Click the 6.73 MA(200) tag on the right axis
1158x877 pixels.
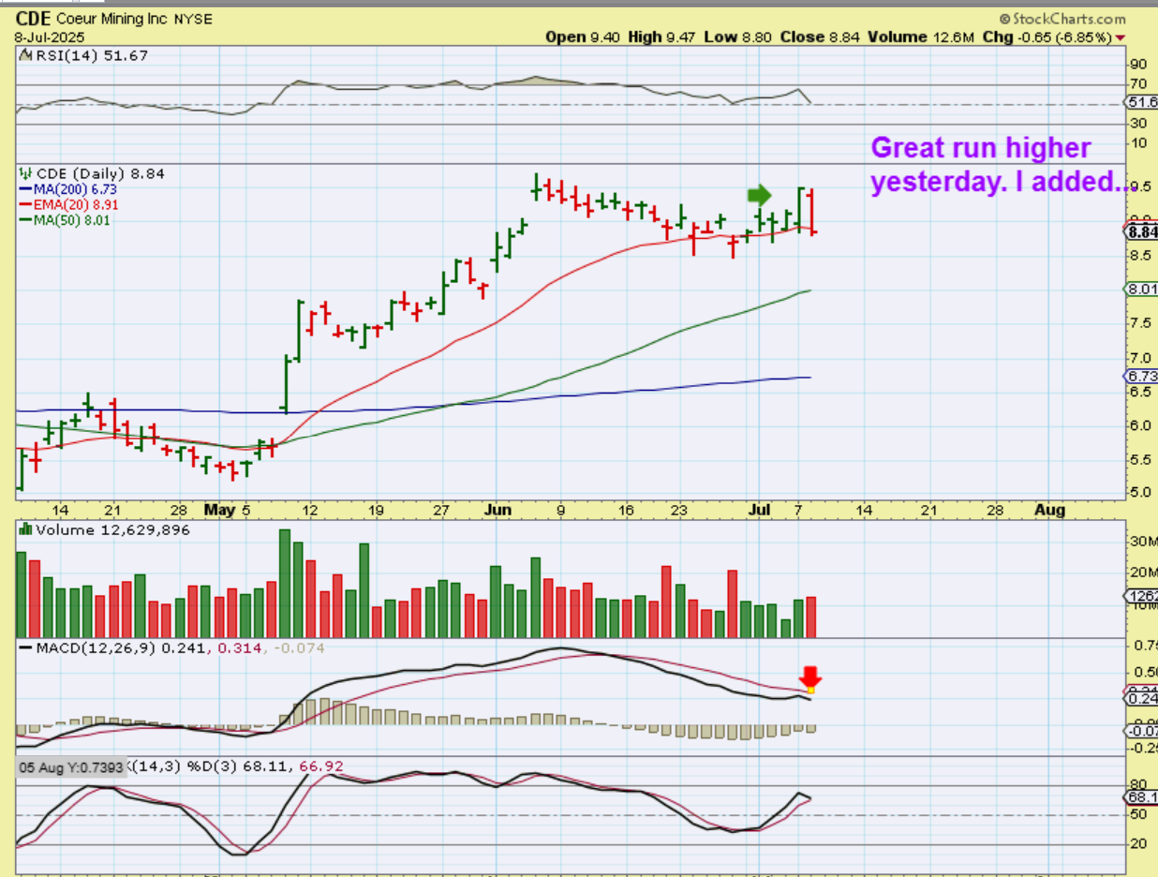click(1142, 376)
